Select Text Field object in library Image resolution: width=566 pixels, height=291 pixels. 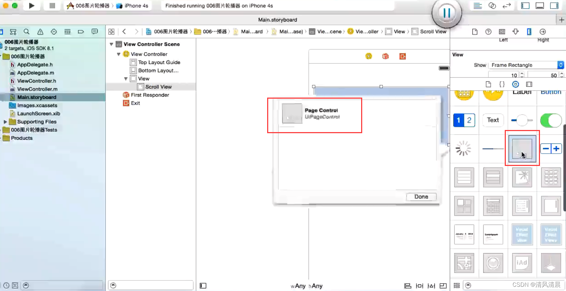pos(493,120)
